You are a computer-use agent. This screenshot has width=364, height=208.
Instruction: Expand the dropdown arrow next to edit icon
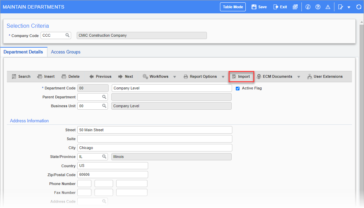(349, 7)
